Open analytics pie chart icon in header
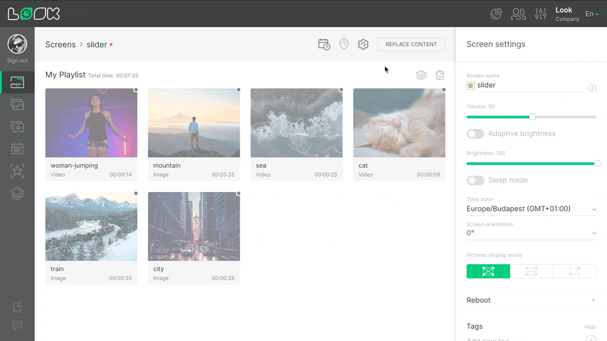Viewport: 607px width, 341px height. tap(497, 14)
